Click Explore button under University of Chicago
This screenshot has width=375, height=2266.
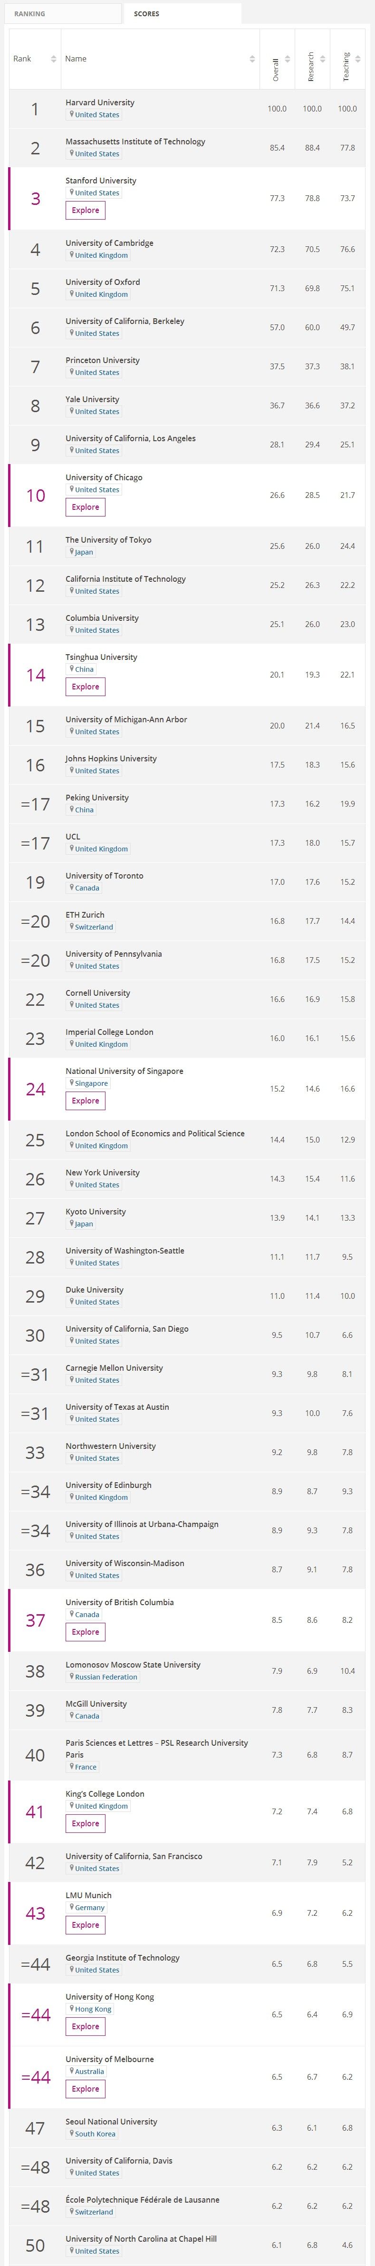point(85,506)
